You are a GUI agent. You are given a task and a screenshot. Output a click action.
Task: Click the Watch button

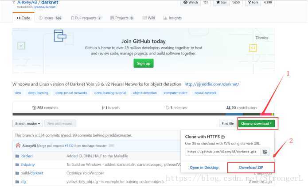(x=191, y=3)
